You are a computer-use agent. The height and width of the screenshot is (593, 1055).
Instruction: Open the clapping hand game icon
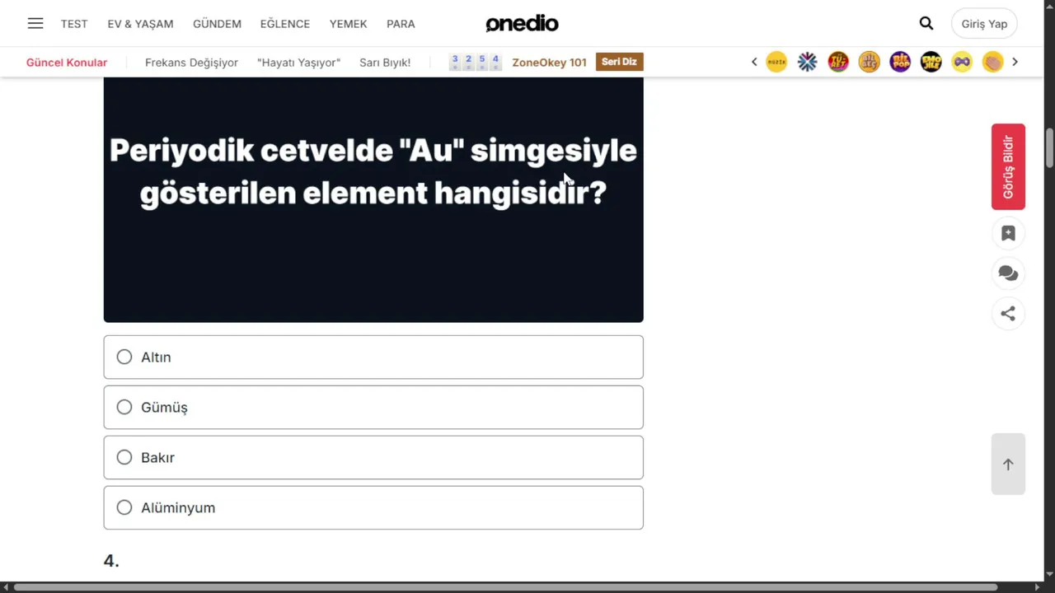point(993,62)
